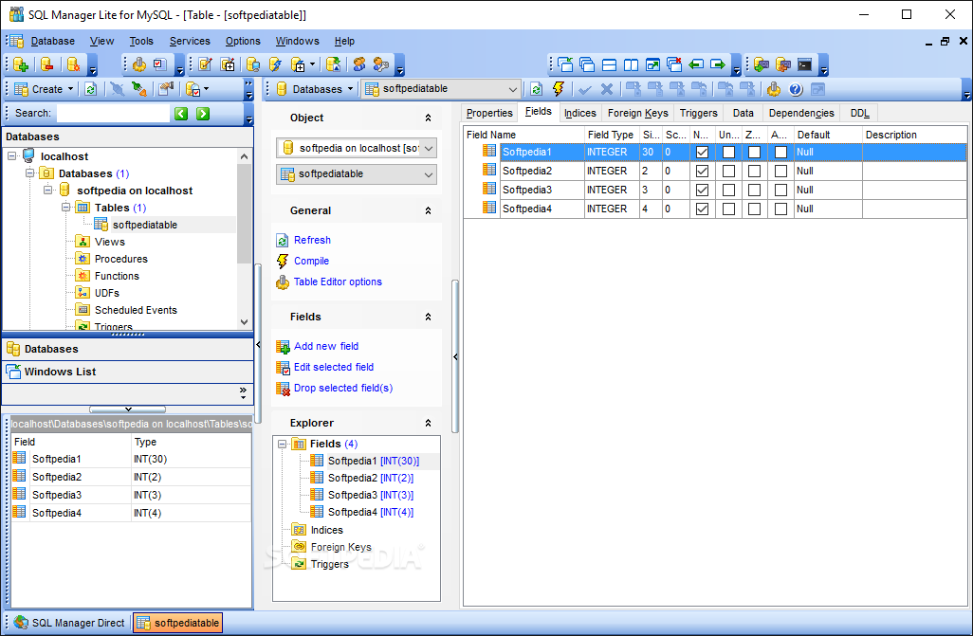Click the DB Explorer Search input field

click(112, 113)
